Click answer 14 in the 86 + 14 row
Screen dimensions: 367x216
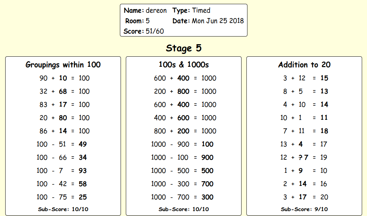tap(63, 131)
